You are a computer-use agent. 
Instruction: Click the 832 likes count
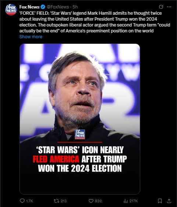[x=98, y=201]
